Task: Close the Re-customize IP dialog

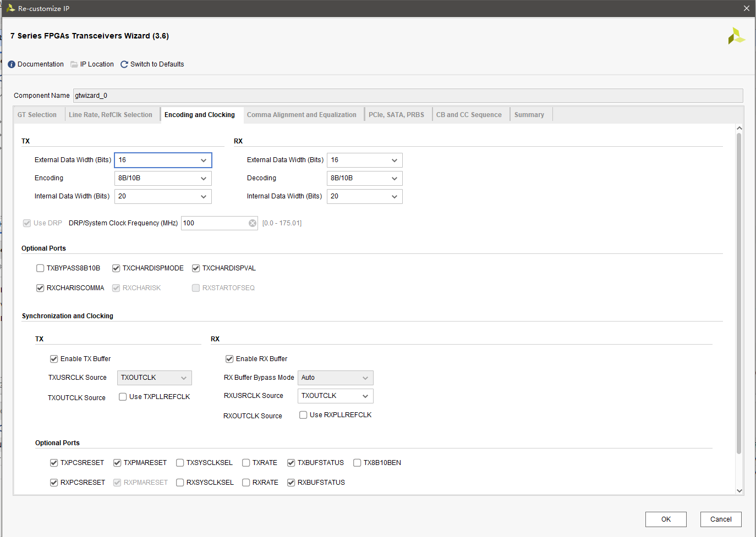Action: point(746,8)
